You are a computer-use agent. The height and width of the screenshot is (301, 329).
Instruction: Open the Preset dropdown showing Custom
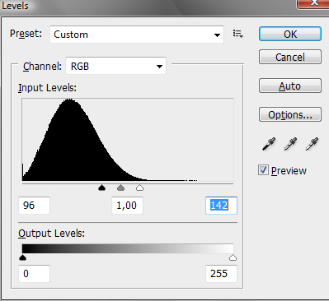[137, 35]
